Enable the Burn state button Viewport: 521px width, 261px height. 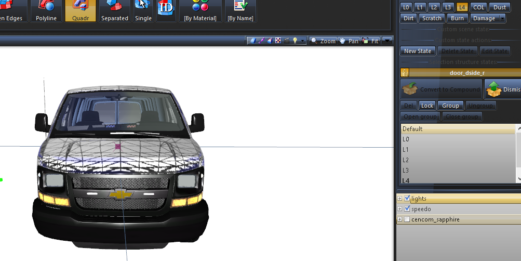pos(457,18)
